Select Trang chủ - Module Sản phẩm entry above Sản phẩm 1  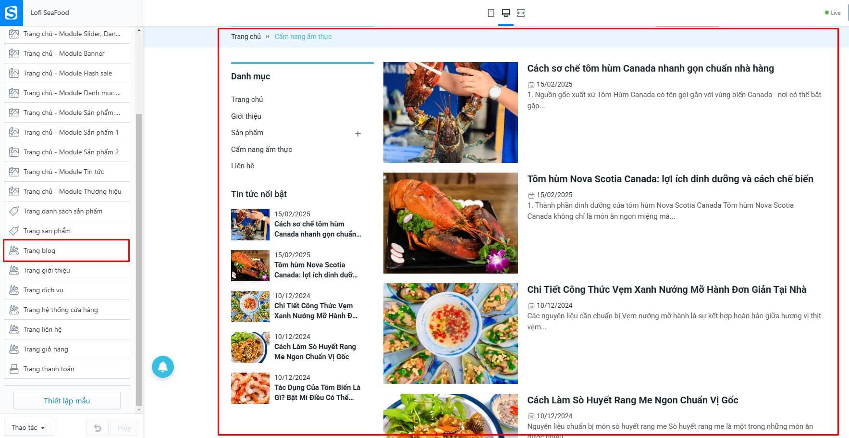[67, 113]
